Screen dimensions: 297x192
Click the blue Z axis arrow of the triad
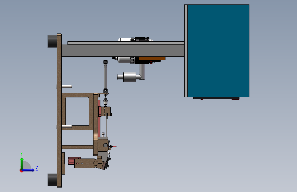[x=28, y=170]
